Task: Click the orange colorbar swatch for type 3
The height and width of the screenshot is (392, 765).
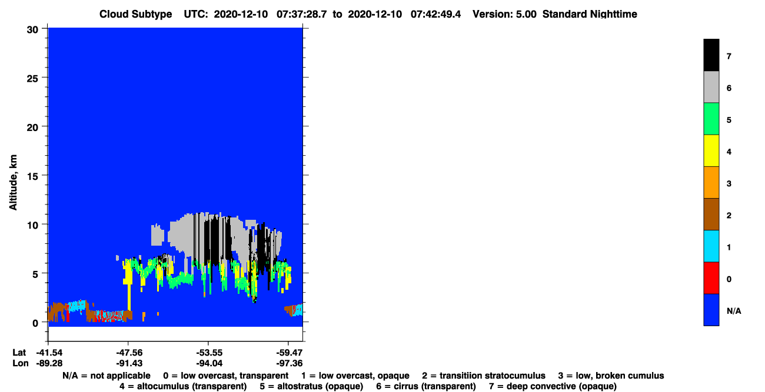Action: pyautogui.click(x=711, y=183)
